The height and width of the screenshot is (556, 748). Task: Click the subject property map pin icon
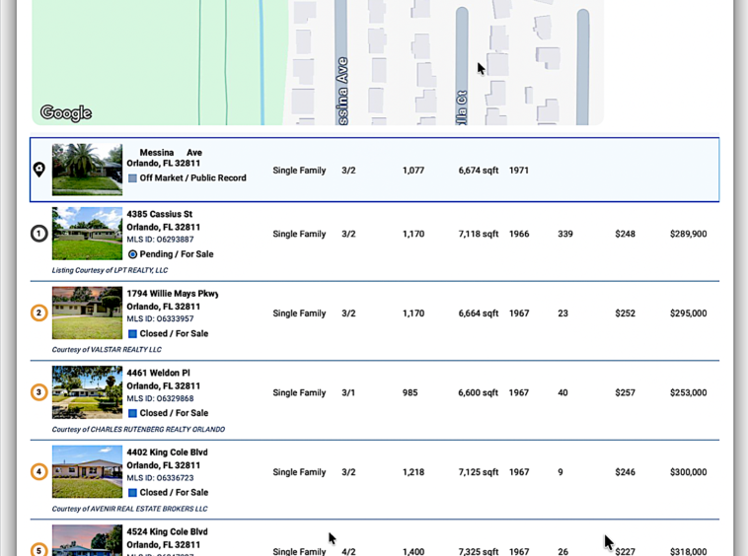(x=38, y=170)
